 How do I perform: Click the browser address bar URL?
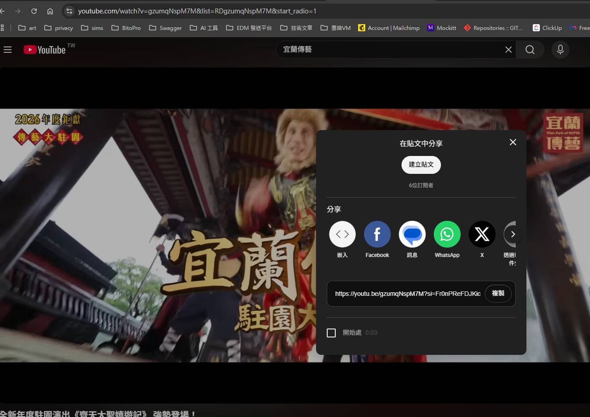[x=197, y=11]
